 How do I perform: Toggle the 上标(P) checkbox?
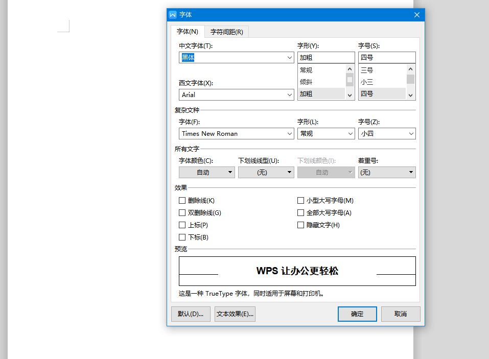182,225
